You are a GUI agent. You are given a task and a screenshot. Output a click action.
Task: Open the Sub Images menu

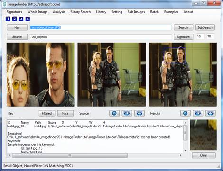click(136, 12)
